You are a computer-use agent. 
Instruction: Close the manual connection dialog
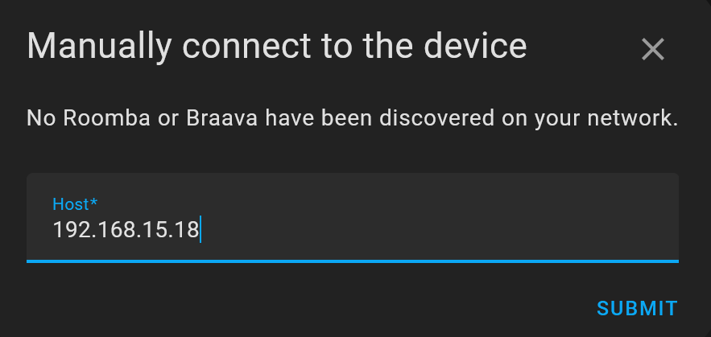click(x=652, y=50)
